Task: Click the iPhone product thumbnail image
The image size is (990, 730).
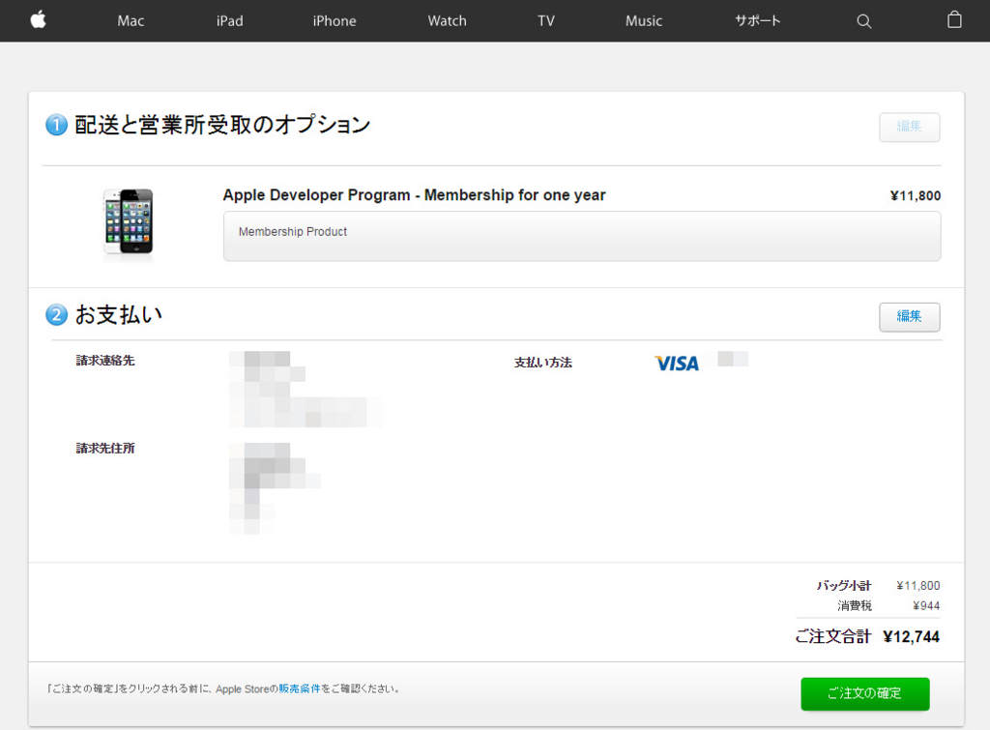Action: (x=129, y=221)
